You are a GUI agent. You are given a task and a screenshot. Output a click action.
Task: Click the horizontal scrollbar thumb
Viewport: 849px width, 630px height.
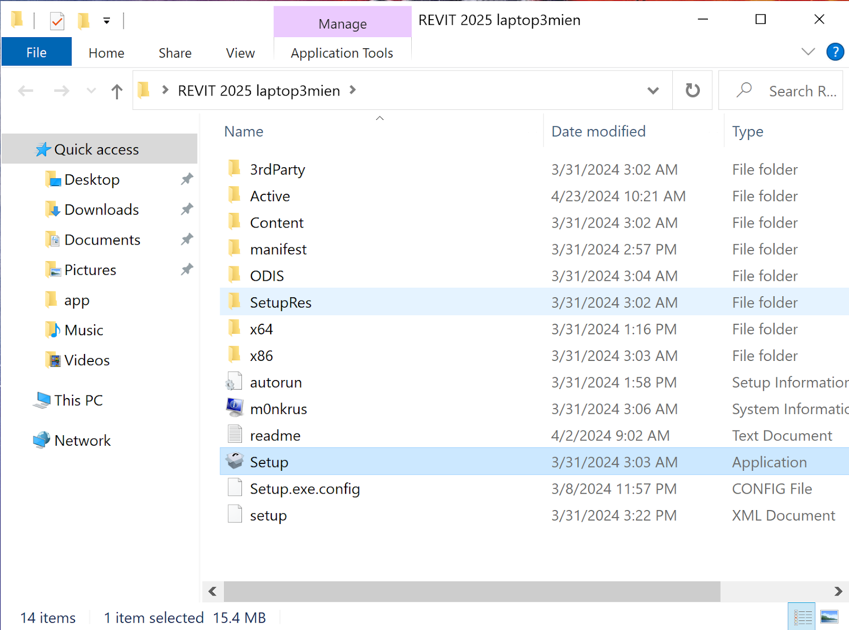[x=471, y=591]
